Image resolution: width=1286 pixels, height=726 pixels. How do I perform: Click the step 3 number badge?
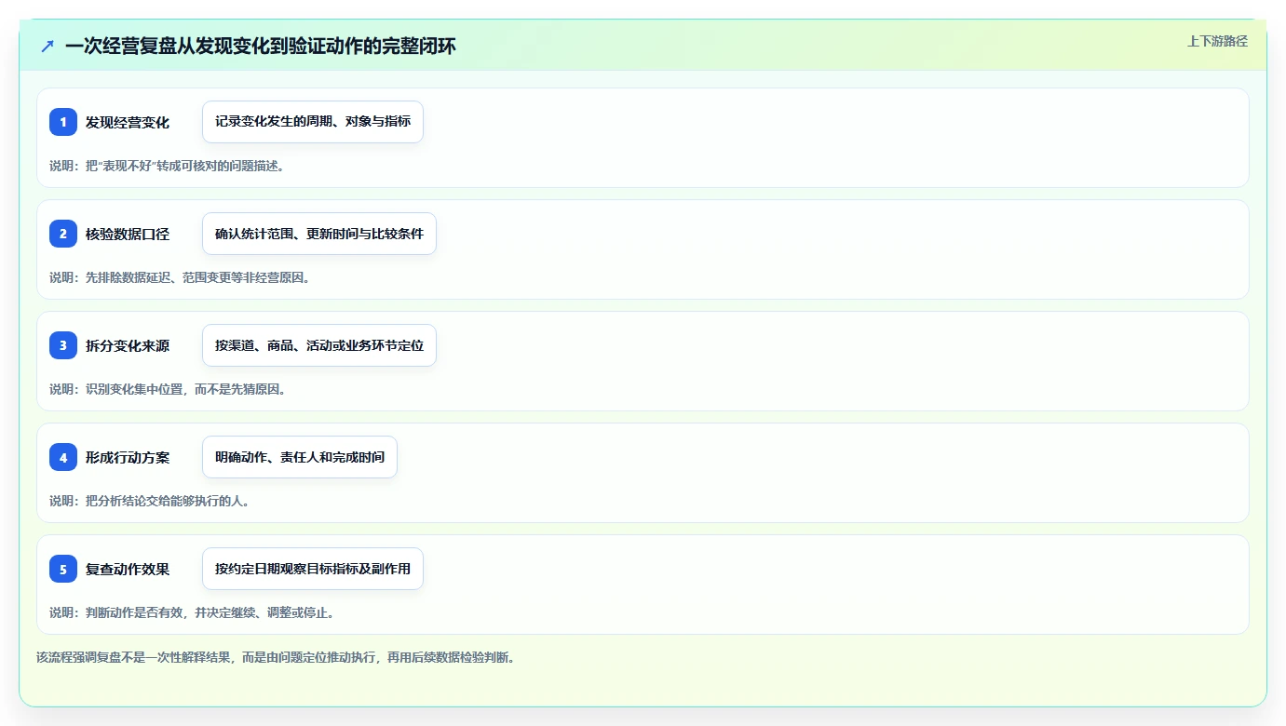(x=63, y=345)
